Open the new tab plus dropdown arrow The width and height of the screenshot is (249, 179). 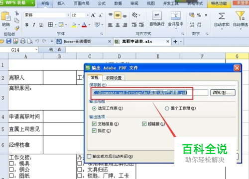pos(181,42)
